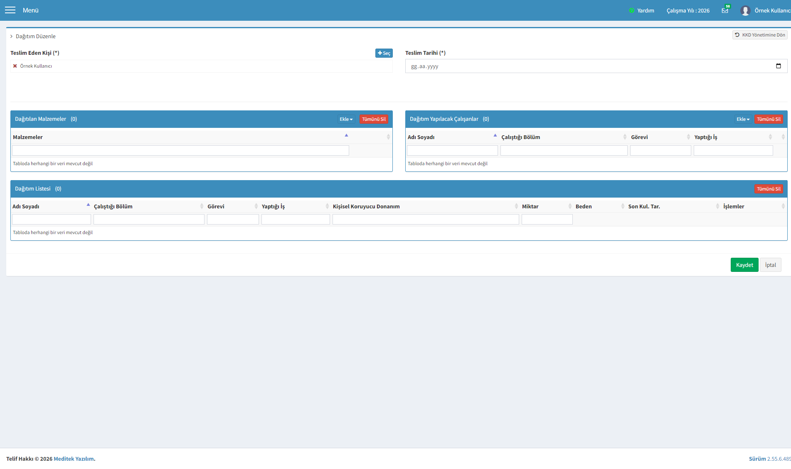Focus the Teslim Tarihi date field
The width and height of the screenshot is (791, 469).
[x=596, y=66]
